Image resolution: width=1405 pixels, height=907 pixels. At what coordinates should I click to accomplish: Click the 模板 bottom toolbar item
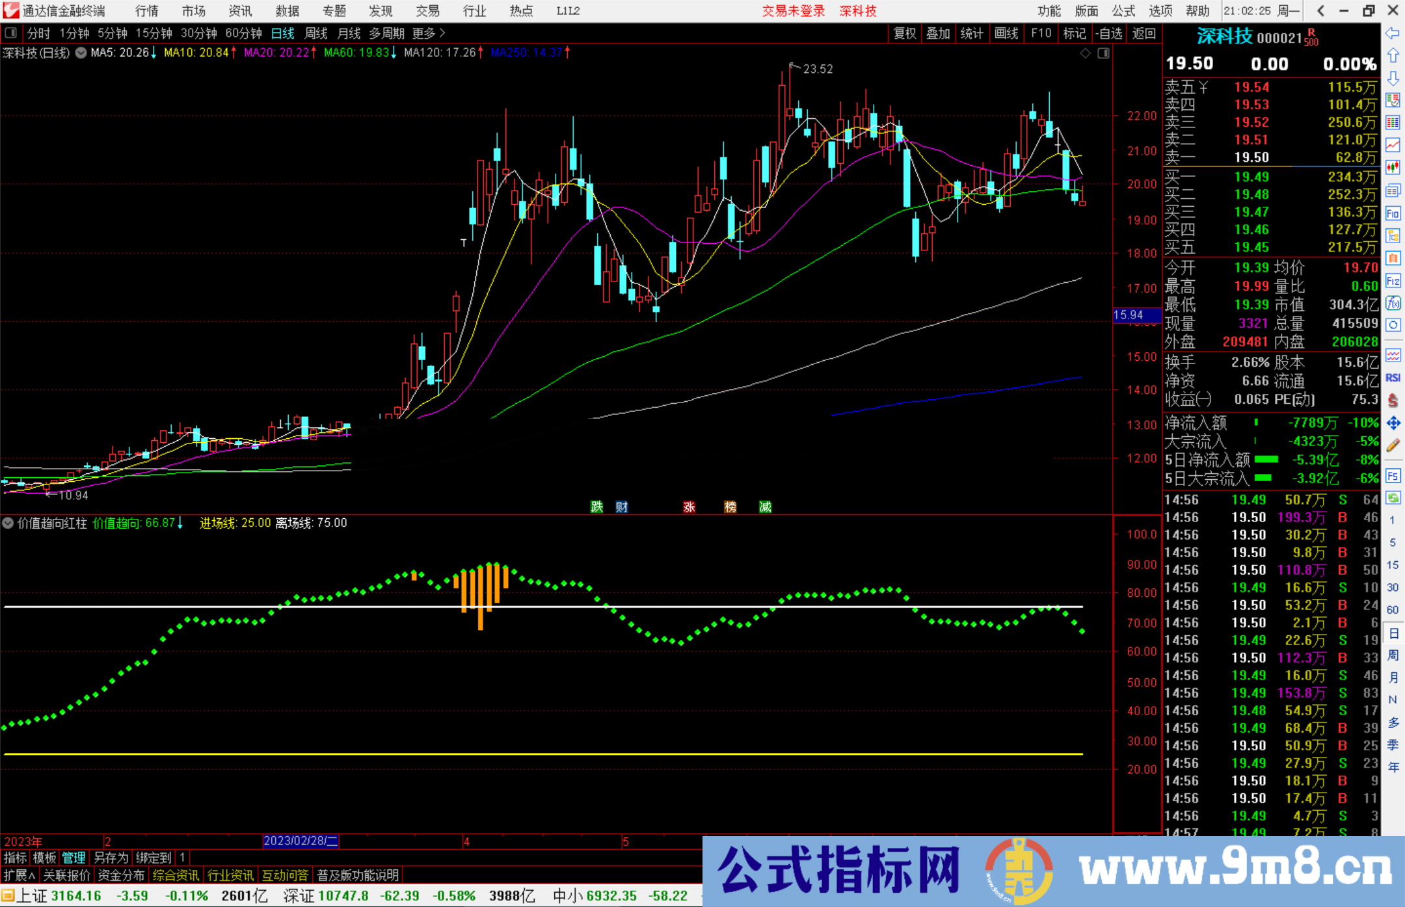coord(44,858)
